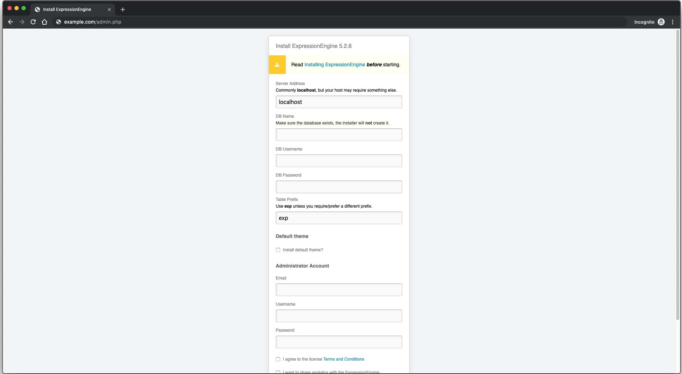Click into the DB Password field
Screen dimensions: 682x374
(x=339, y=187)
